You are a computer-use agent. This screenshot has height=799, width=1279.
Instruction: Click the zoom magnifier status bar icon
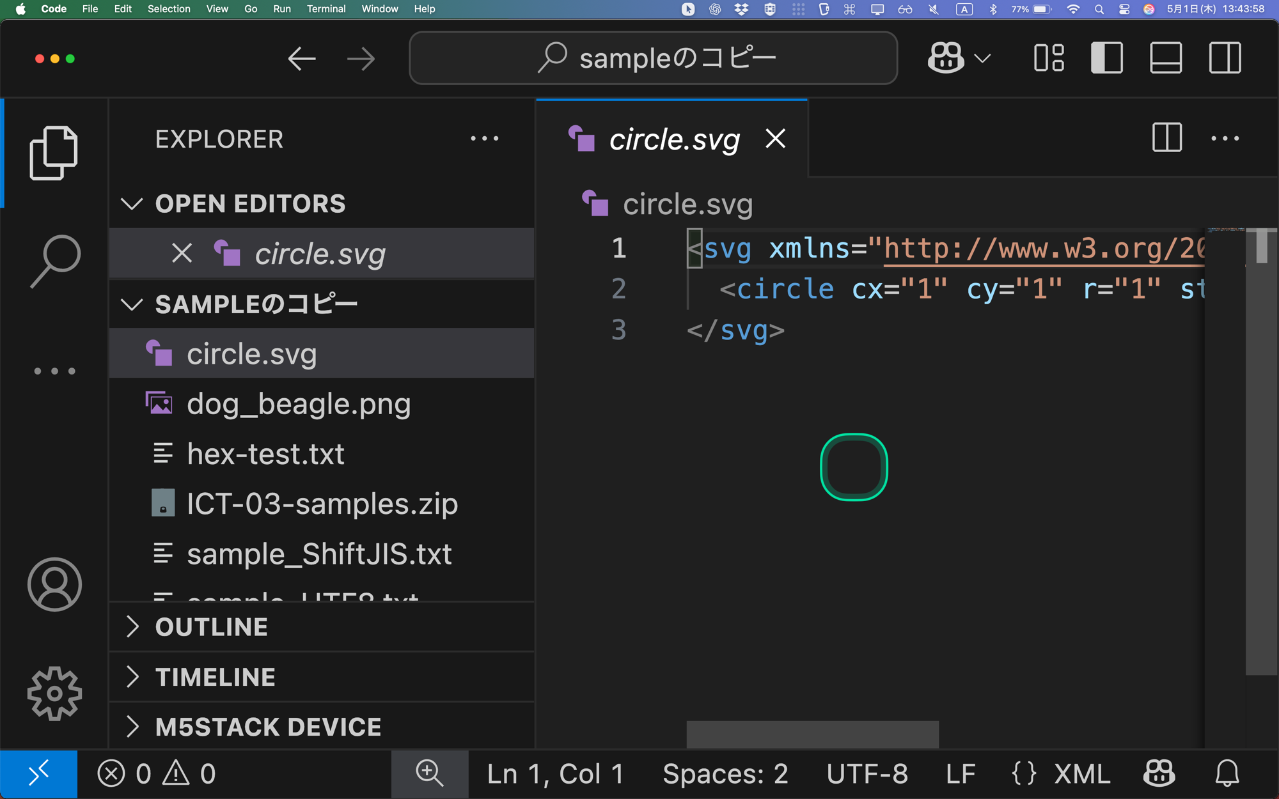[x=429, y=774]
